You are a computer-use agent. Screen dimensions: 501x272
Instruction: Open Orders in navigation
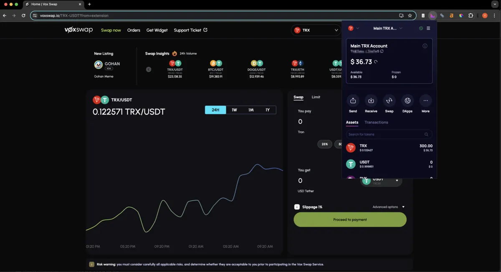pos(134,30)
